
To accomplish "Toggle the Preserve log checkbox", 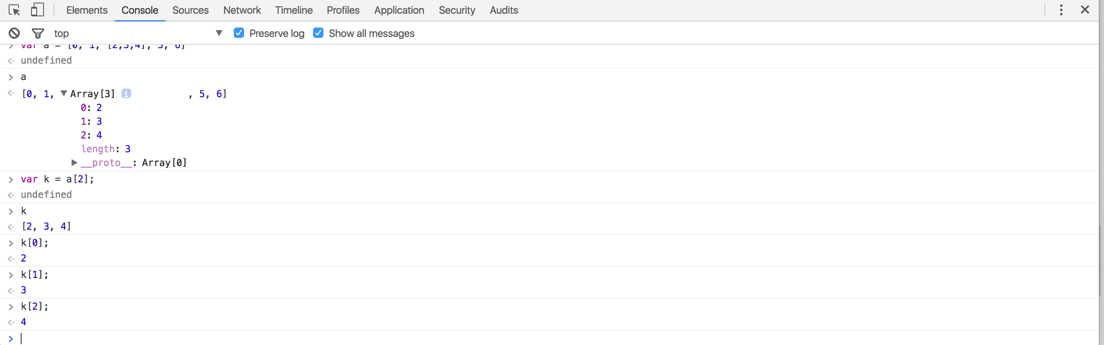I will [x=239, y=33].
